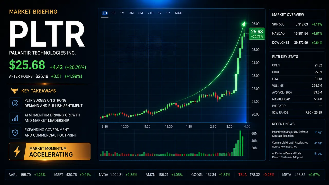Click the bull icon beside Key Takeaways
Viewport: 329px width, 185px height.
tap(14, 91)
